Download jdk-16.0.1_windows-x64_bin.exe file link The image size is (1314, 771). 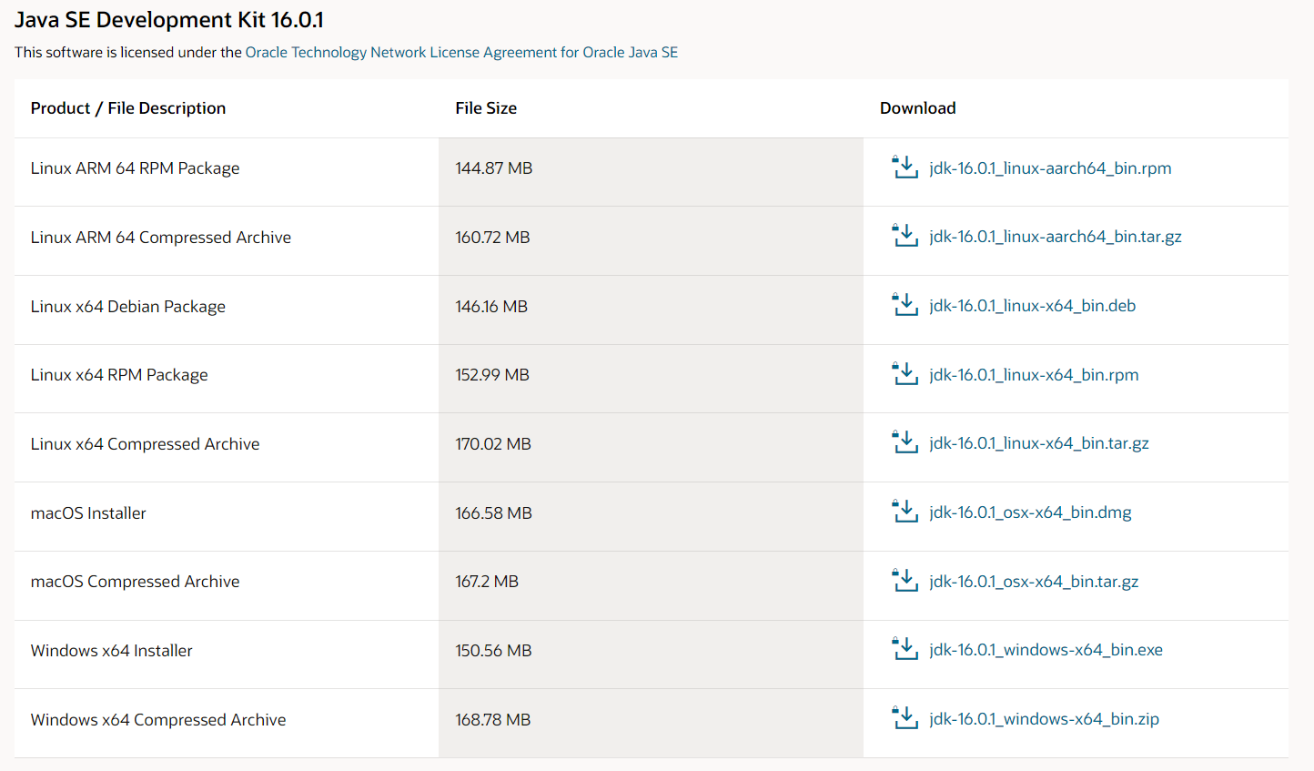click(1046, 650)
